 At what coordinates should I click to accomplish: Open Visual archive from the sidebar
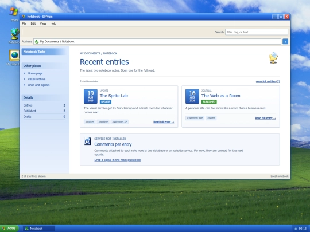(36, 79)
